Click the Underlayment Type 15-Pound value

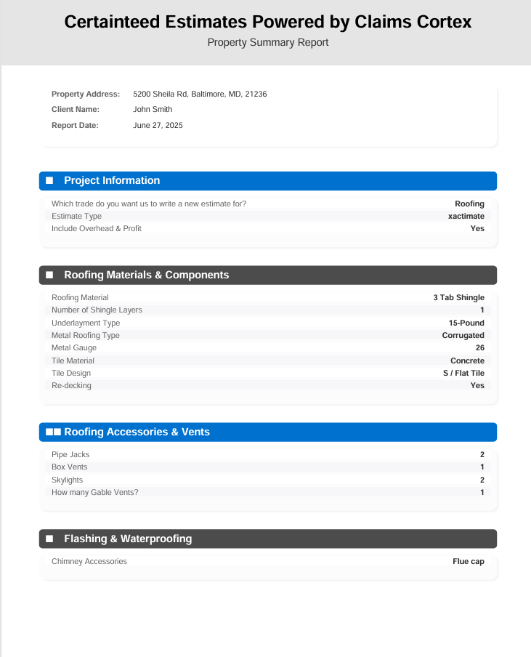[466, 323]
